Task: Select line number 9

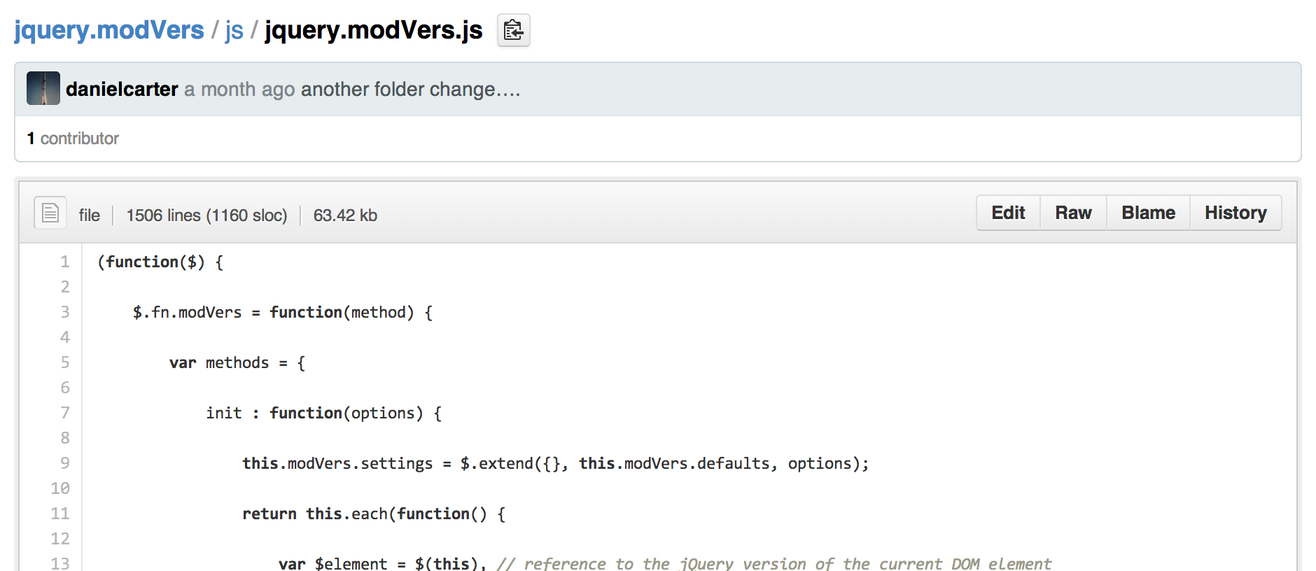Action: (65, 463)
